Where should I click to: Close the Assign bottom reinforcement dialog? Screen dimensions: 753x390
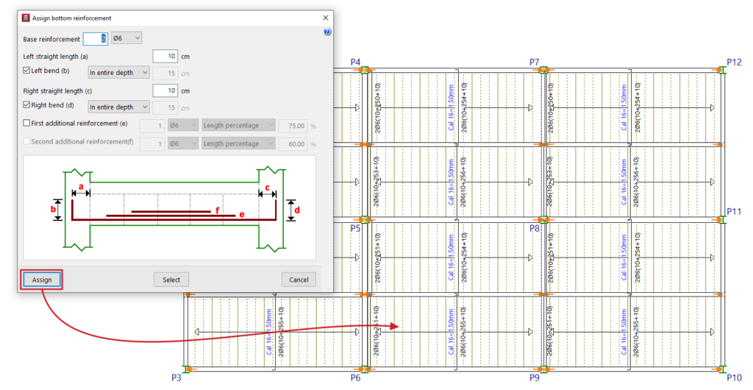point(326,18)
